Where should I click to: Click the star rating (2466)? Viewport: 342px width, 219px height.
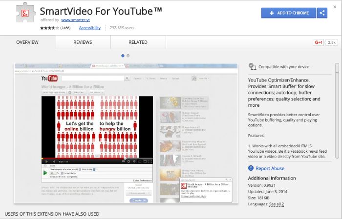pyautogui.click(x=55, y=28)
